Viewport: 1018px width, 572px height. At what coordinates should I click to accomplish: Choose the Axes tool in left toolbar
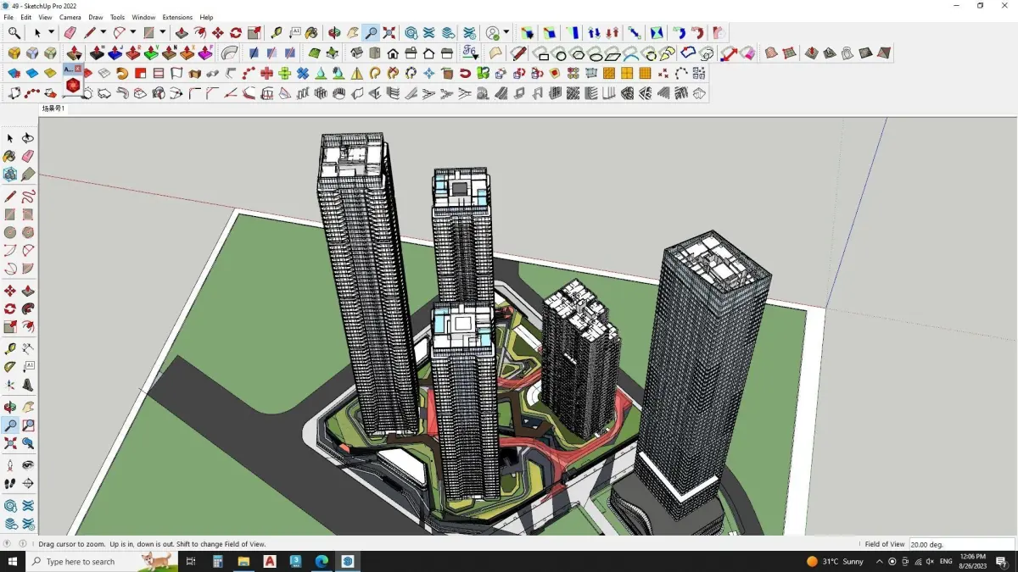click(10, 385)
